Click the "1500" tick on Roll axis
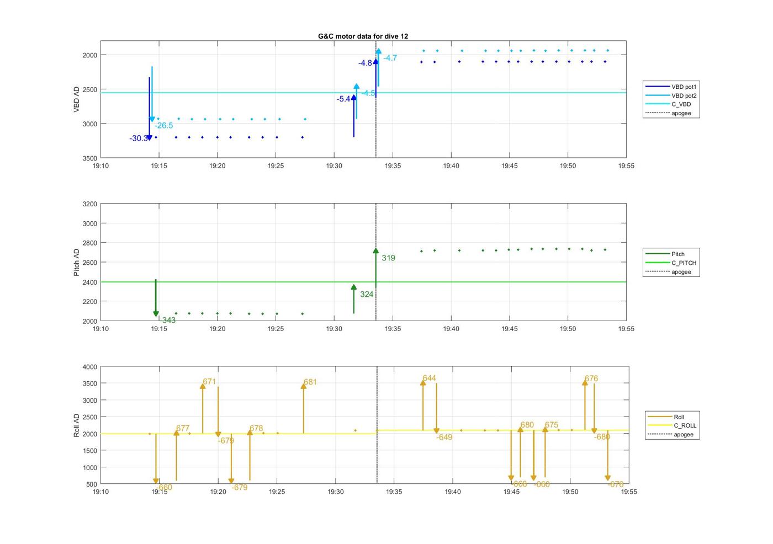 (89, 451)
